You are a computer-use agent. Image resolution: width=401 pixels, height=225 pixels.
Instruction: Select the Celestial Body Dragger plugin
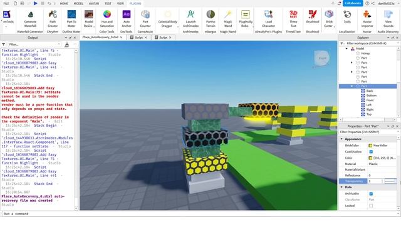click(x=167, y=14)
